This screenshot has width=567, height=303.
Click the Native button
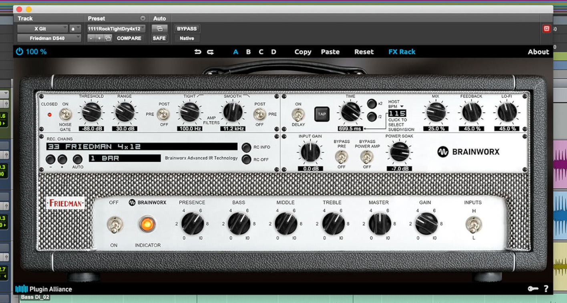pos(187,38)
